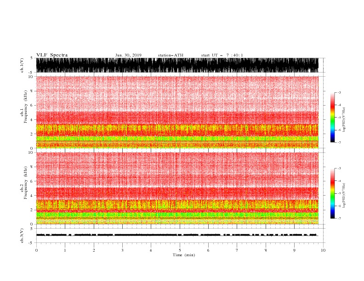
Task: Click time axis tick label "0"
Action: 36,250
